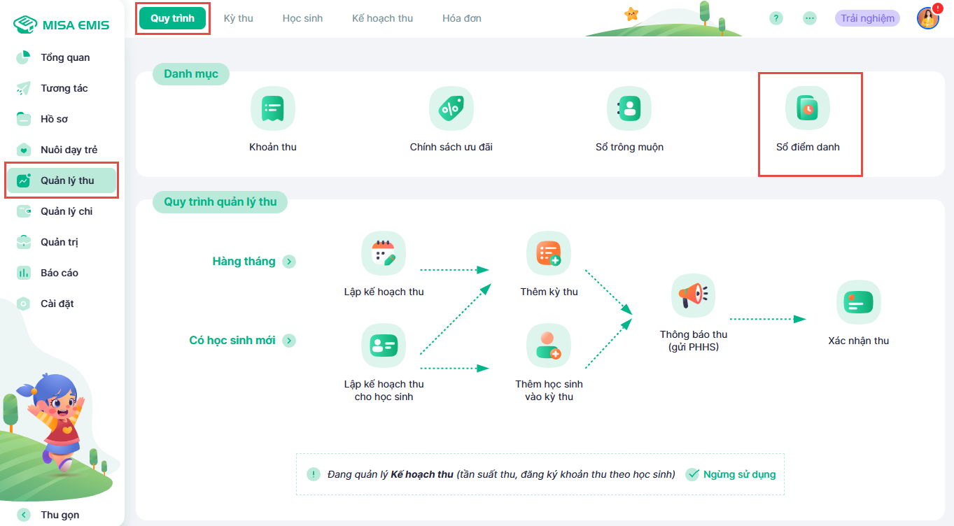The image size is (954, 526).
Task: Open the Khoản thu category icon
Action: [273, 108]
